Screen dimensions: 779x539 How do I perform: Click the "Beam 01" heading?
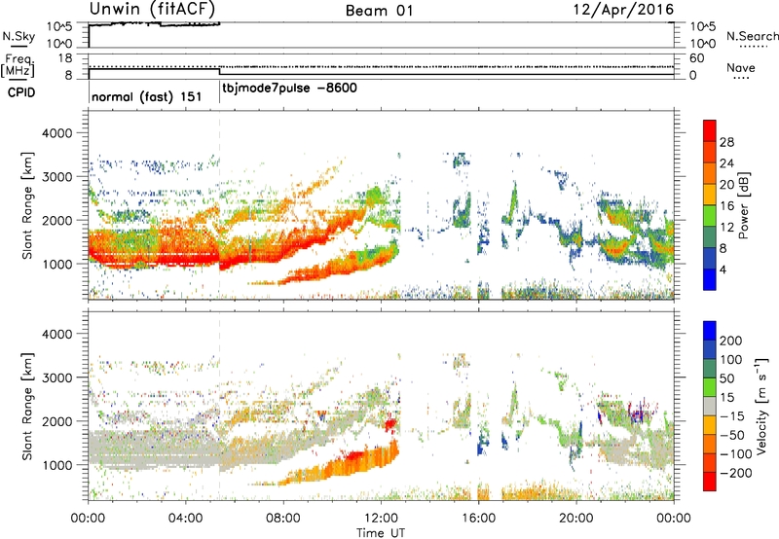click(x=379, y=11)
